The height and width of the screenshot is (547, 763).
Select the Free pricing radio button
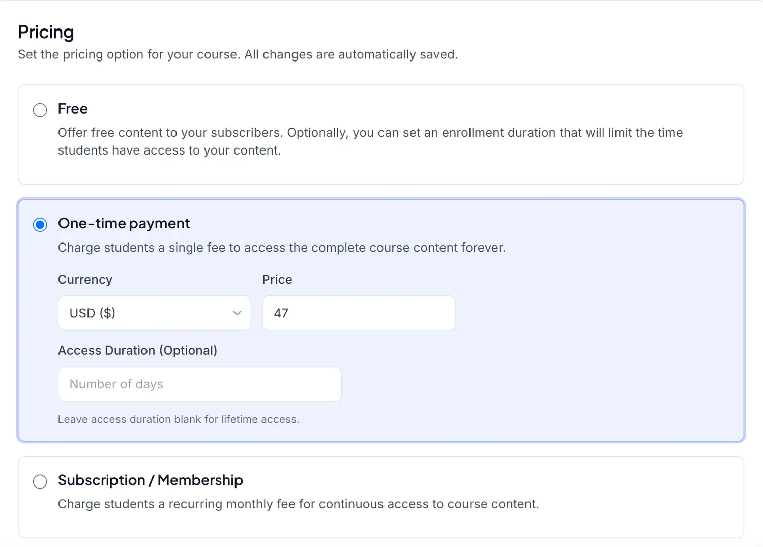40,110
